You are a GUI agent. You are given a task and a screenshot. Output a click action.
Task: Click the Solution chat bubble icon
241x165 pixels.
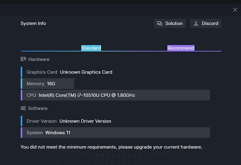coord(160,23)
